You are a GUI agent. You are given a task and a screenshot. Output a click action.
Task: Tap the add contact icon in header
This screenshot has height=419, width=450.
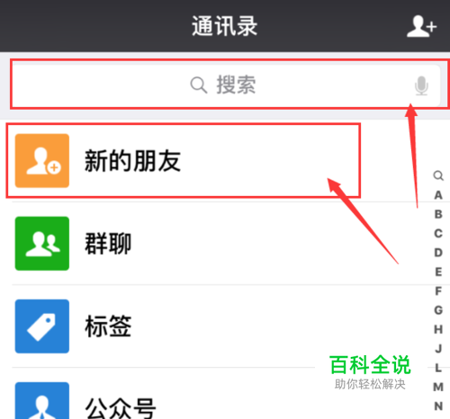point(421,26)
